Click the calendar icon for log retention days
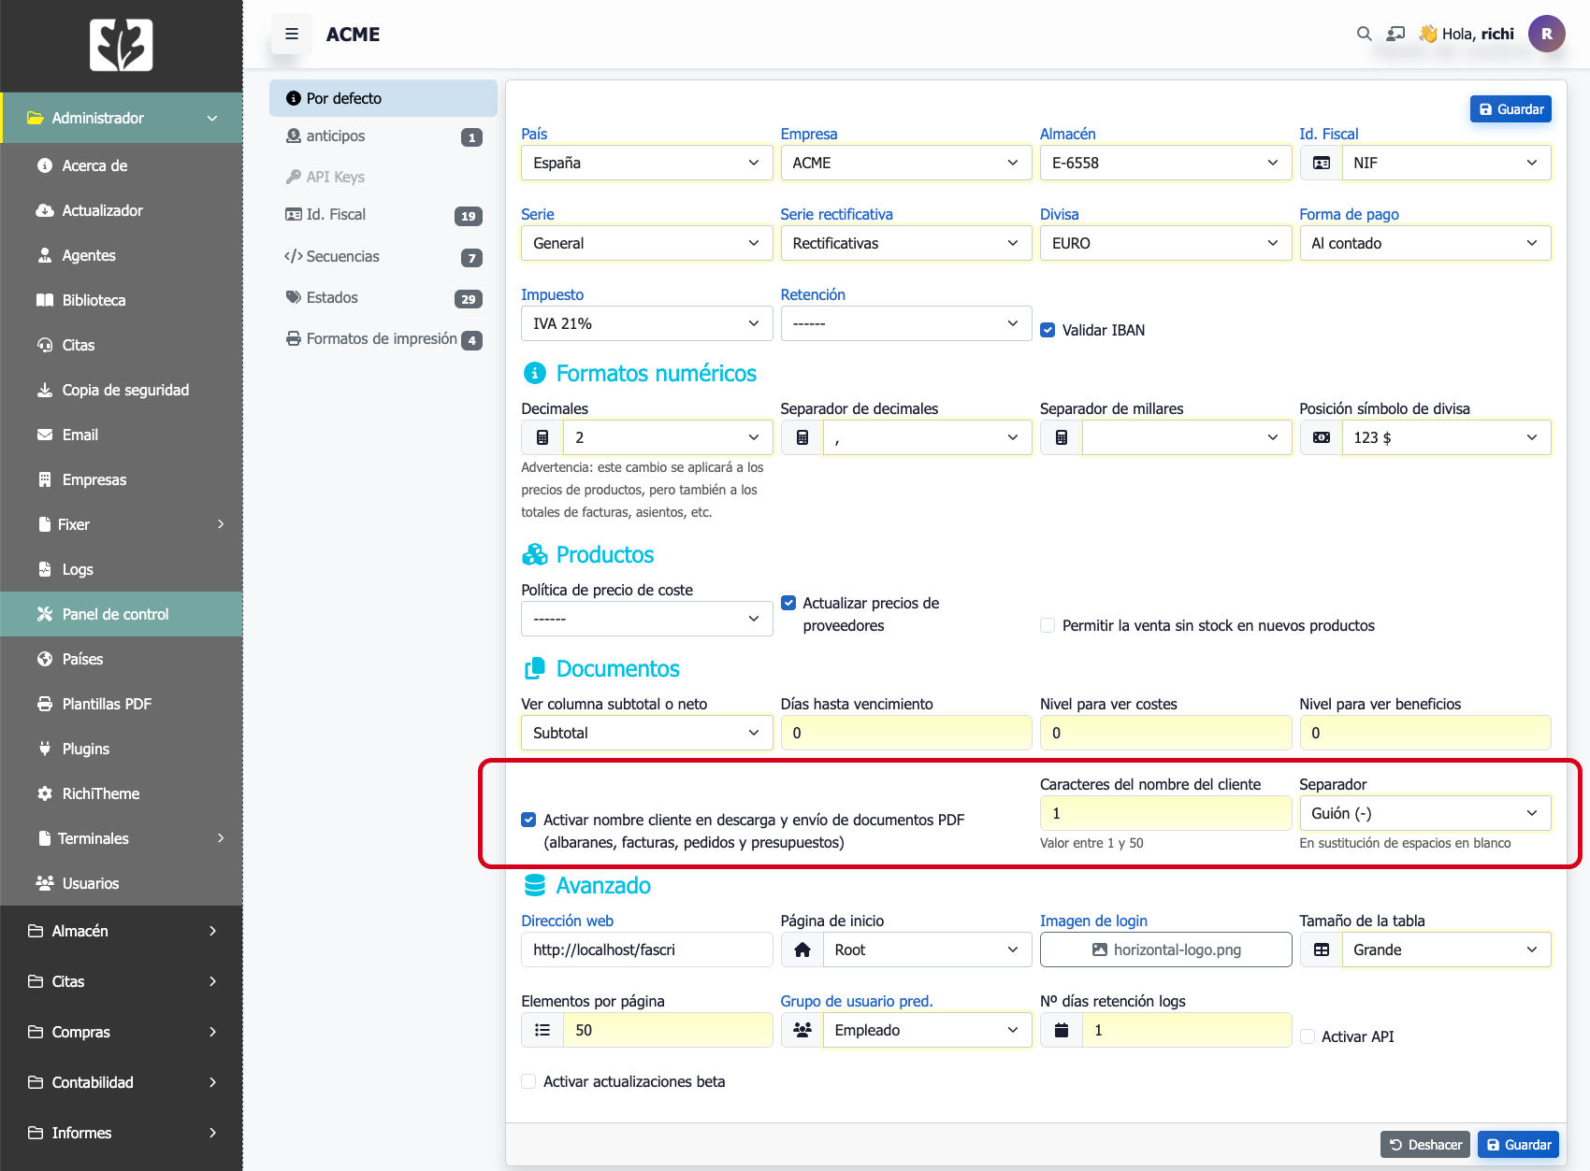The image size is (1590, 1171). pos(1061,1030)
